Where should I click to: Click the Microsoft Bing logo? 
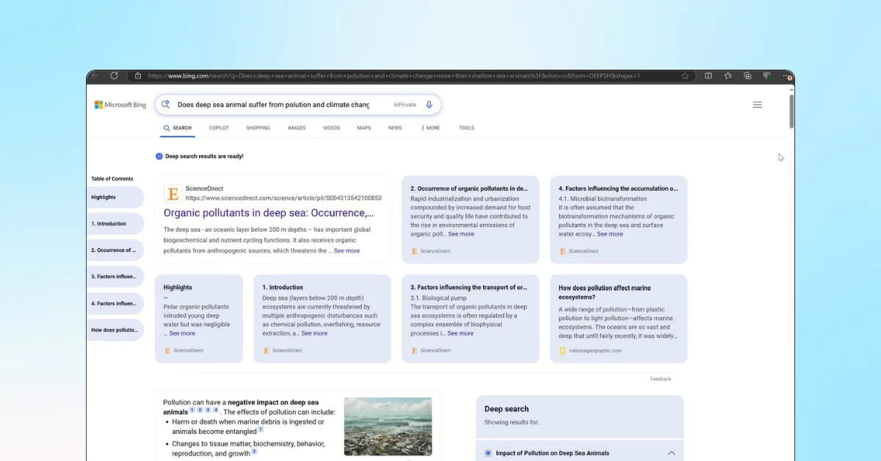pos(120,105)
